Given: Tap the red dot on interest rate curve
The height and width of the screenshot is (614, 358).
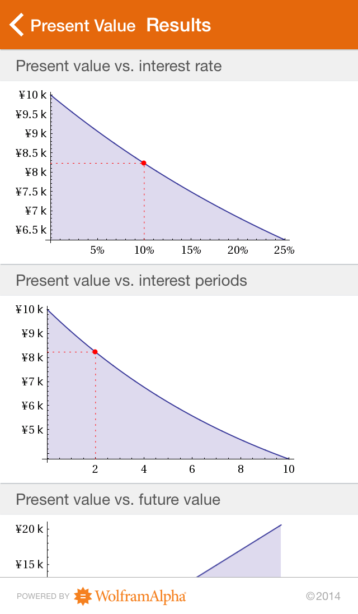Looking at the screenshot, I should pyautogui.click(x=144, y=163).
